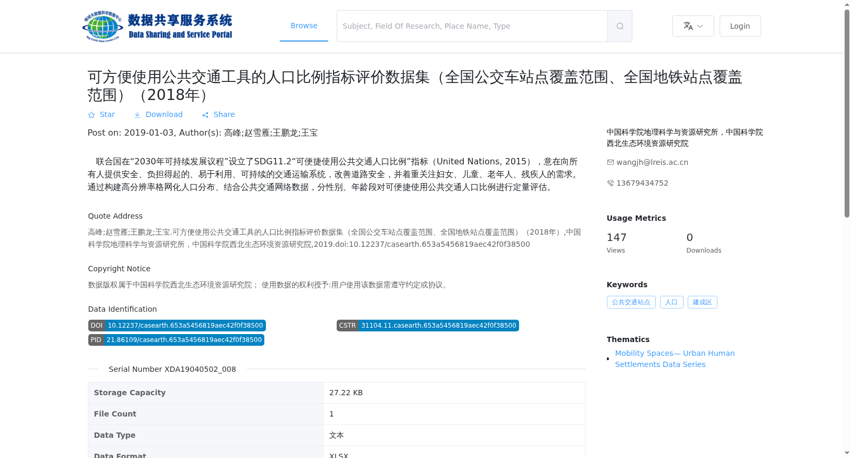Click the Star icon under the title
This screenshot has height=458, width=851.
pos(91,115)
